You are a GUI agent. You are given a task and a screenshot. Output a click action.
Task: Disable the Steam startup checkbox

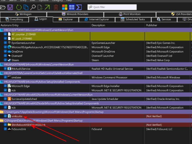tap(5, 60)
